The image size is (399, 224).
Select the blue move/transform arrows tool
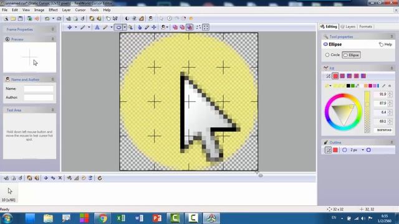(69, 27)
